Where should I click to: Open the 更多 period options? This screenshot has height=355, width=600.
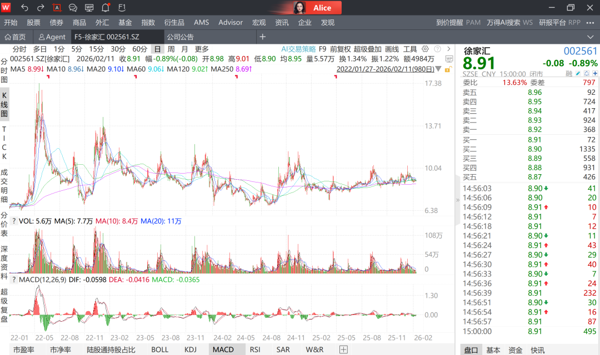tap(202, 49)
